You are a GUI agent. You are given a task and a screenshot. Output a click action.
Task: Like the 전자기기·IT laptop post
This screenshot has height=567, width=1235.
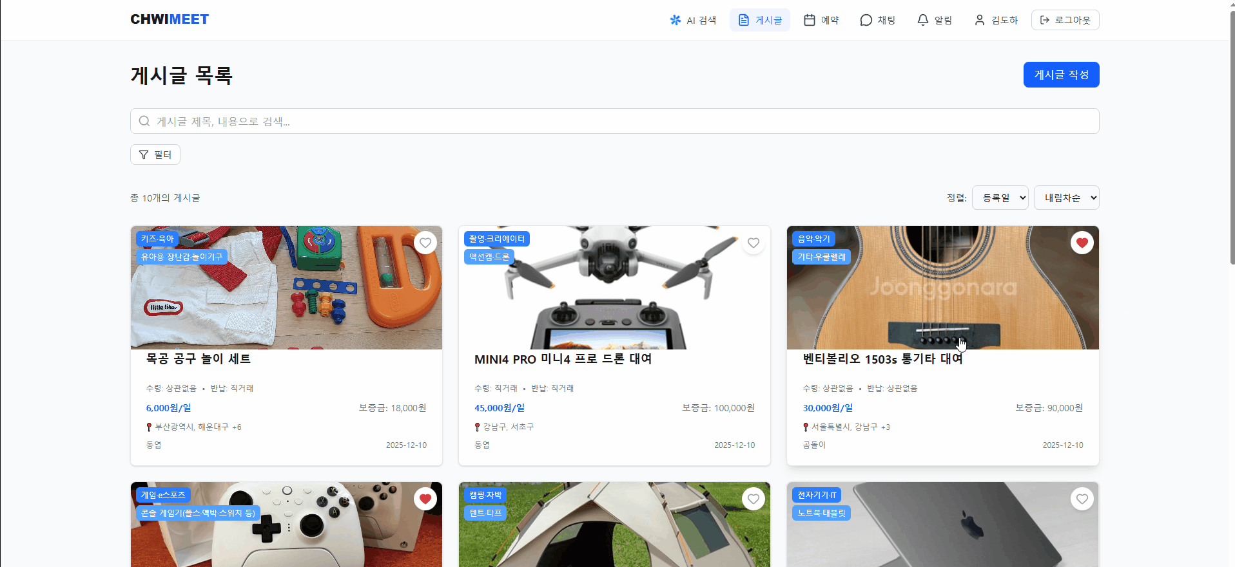click(x=1082, y=499)
